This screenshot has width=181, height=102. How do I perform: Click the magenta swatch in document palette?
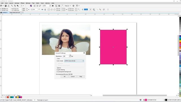[21, 97]
